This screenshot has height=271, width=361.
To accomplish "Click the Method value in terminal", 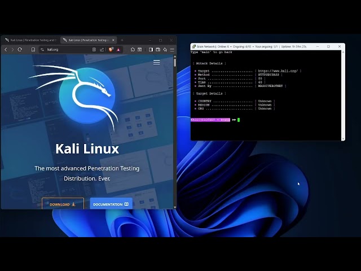I will point(268,75).
